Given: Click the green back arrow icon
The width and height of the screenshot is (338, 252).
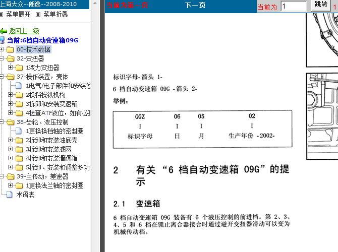Looking at the screenshot, I should tap(4, 31).
